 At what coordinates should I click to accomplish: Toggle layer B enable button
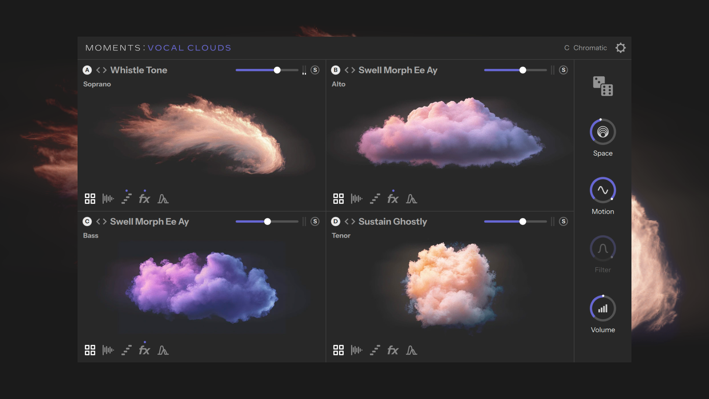[335, 70]
